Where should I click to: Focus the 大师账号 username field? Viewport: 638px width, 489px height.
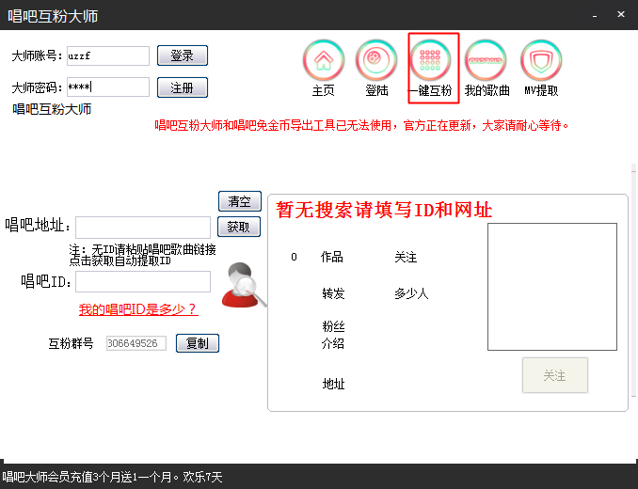click(x=108, y=55)
